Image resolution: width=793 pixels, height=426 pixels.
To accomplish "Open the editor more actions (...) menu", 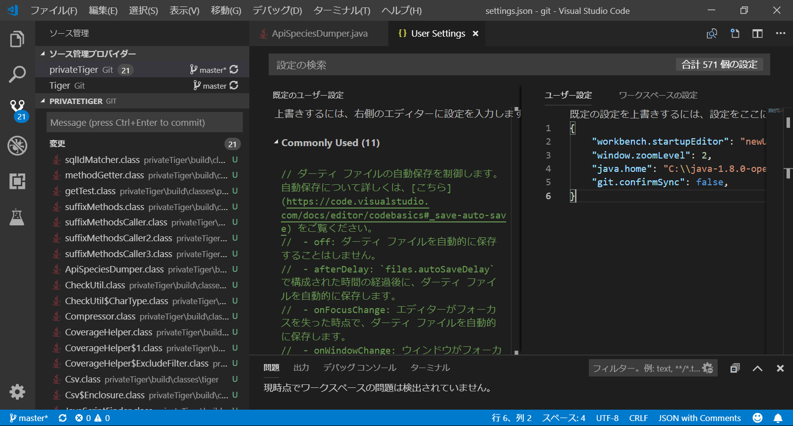I will (x=781, y=33).
